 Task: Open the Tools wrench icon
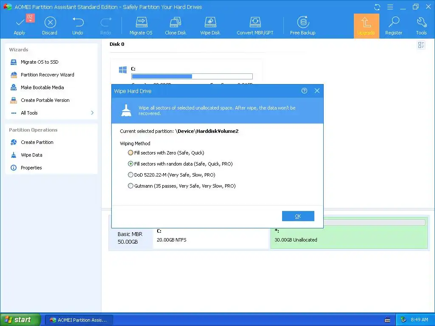(421, 22)
